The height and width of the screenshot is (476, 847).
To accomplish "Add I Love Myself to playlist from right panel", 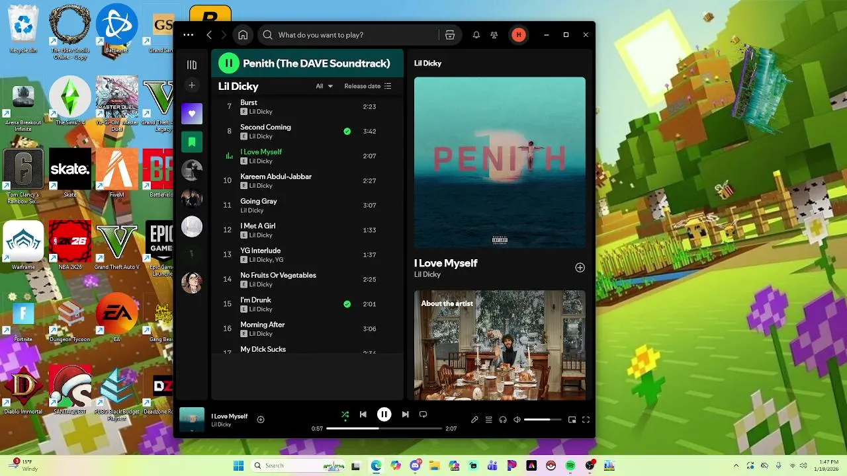I will click(x=580, y=268).
